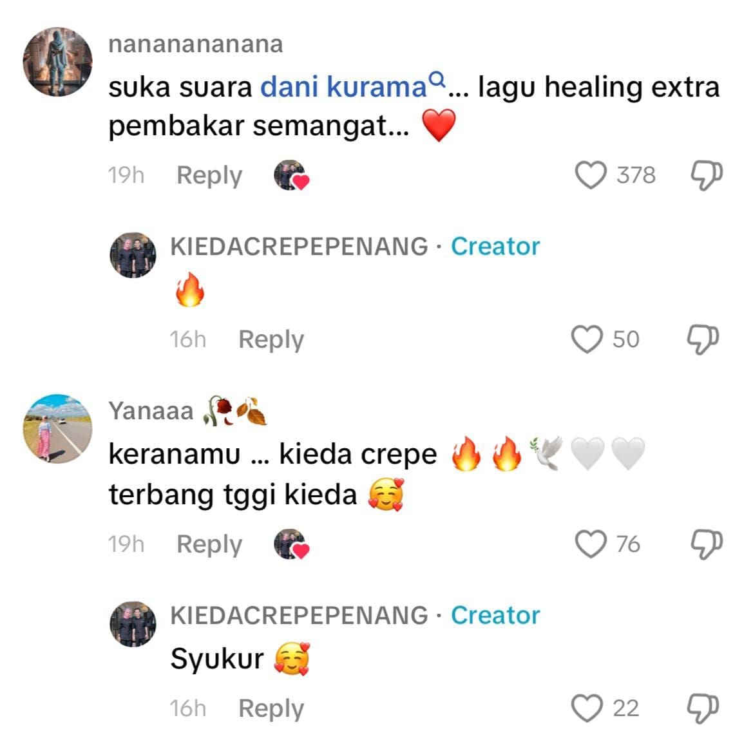Image resolution: width=753 pixels, height=747 pixels.
Task: Open the nanananananana username
Action: point(195,44)
